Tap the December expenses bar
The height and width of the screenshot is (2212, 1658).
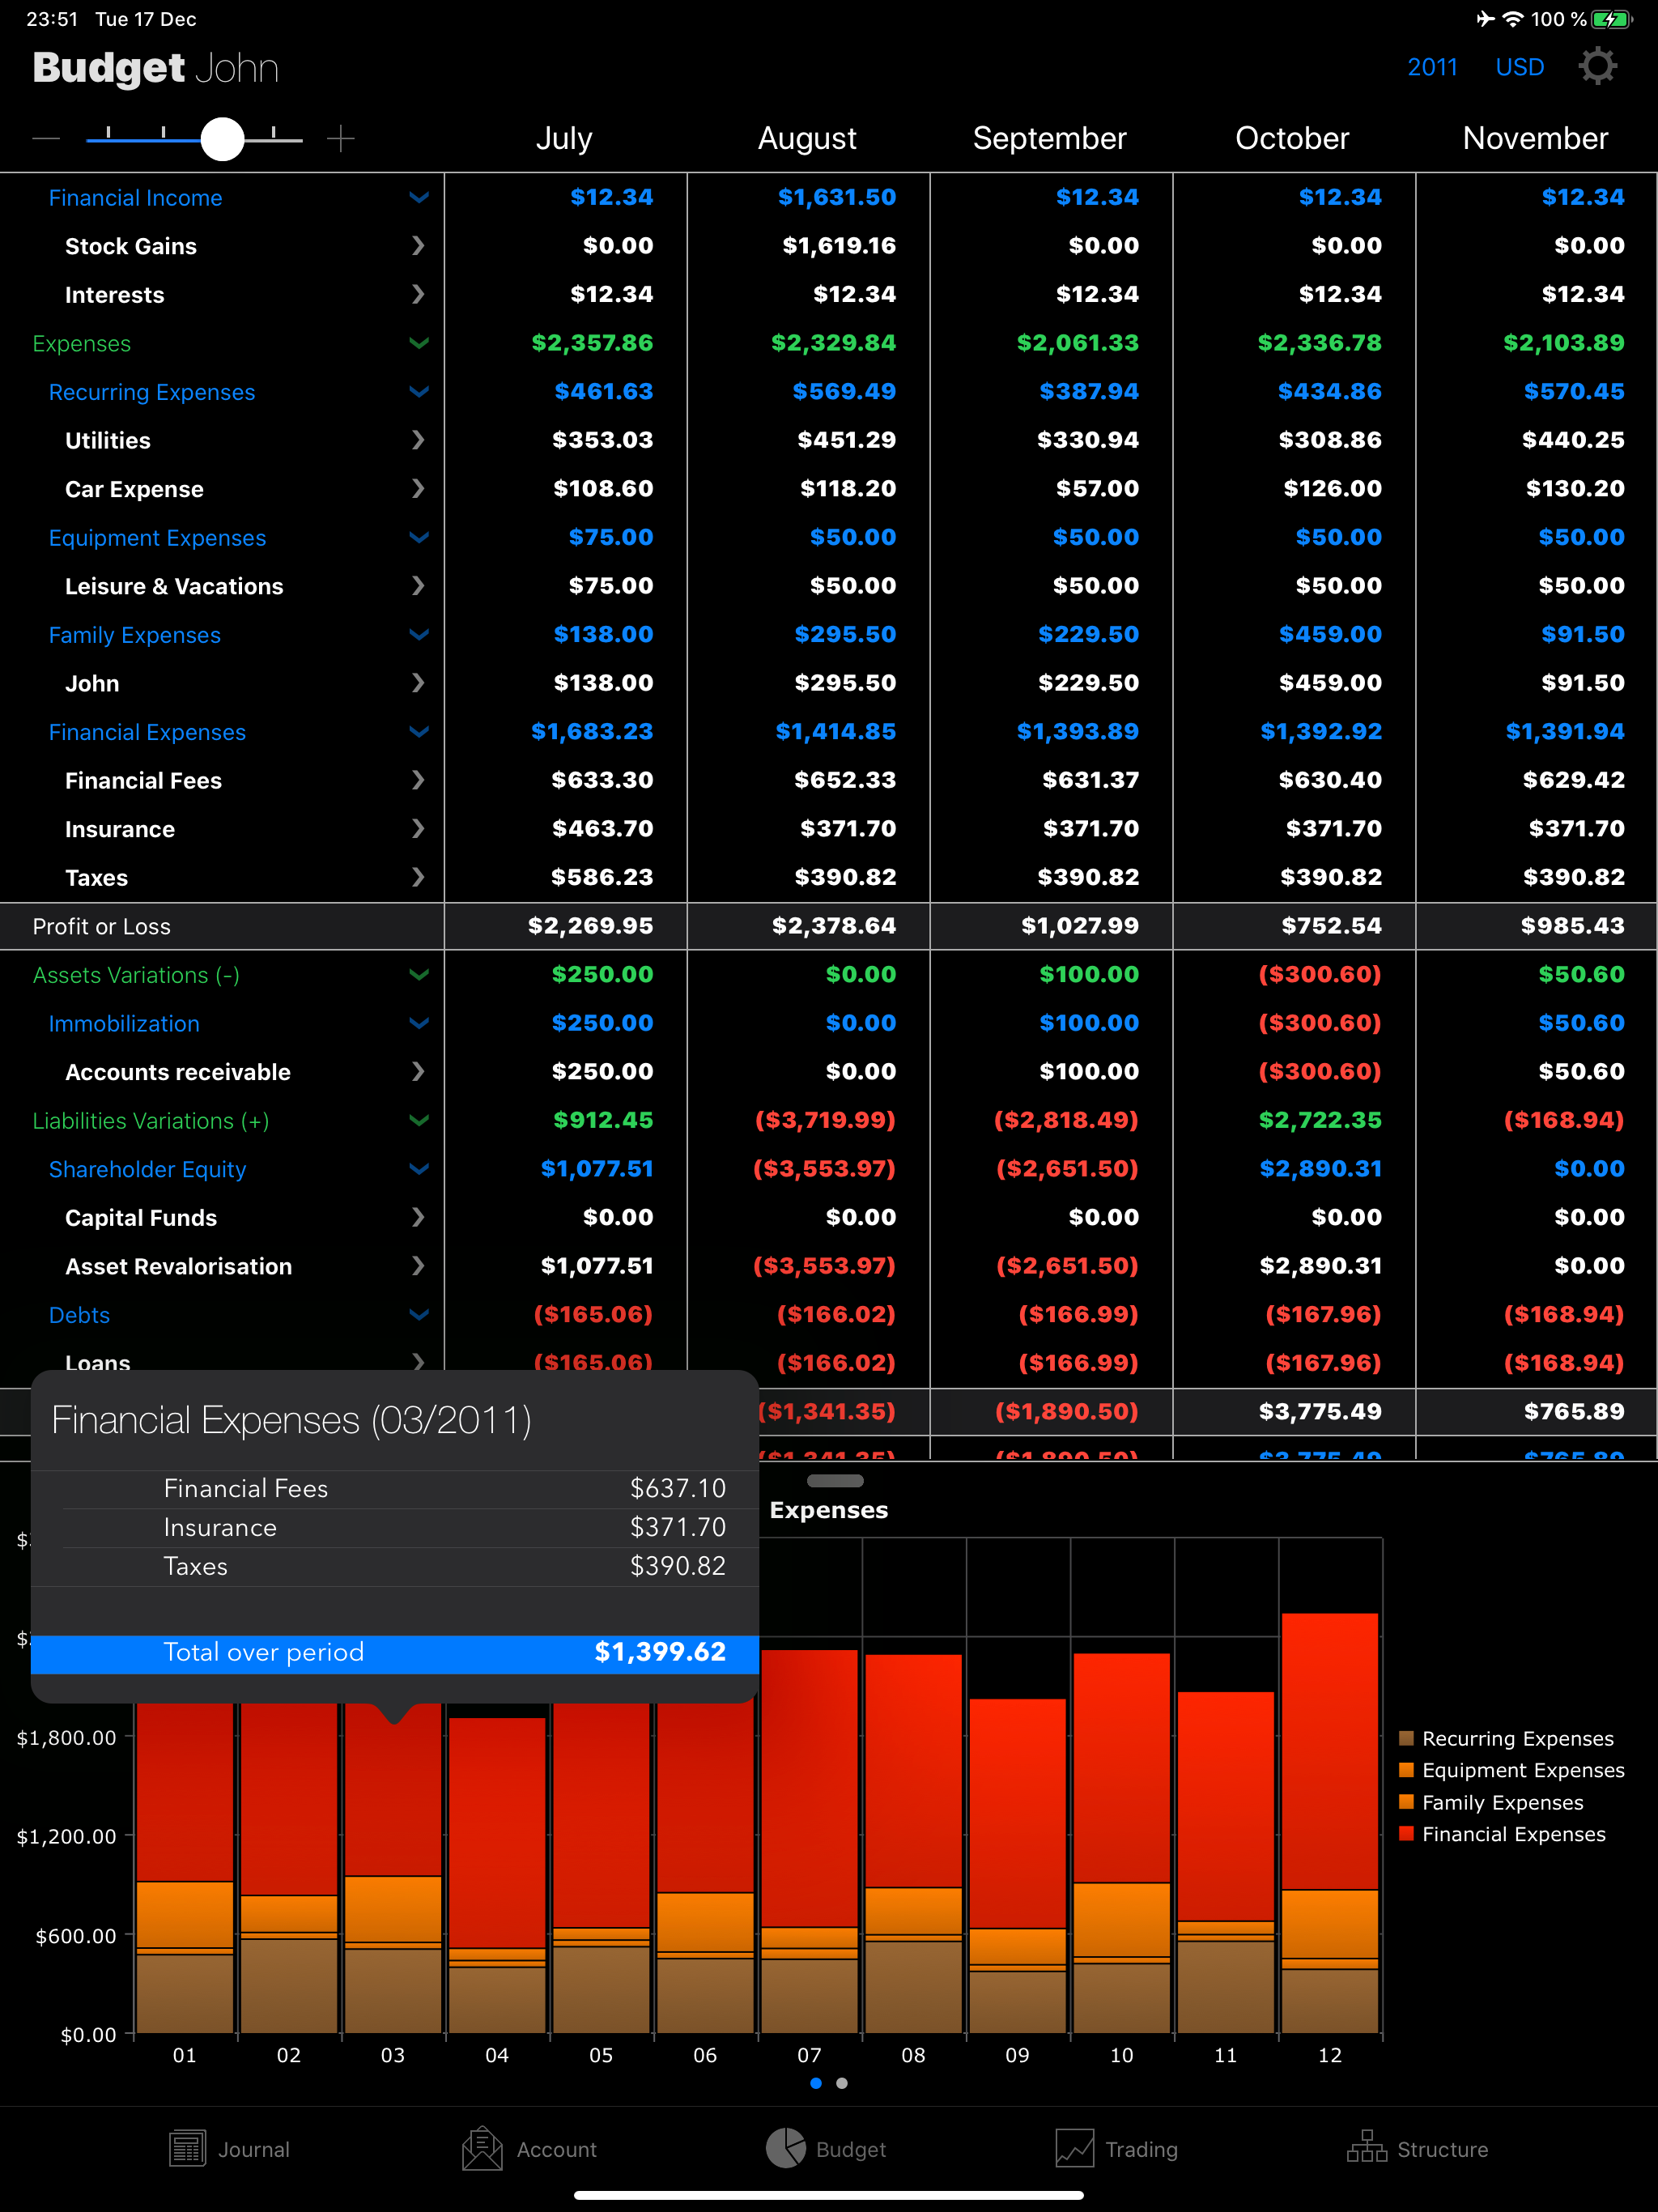1329,1800
